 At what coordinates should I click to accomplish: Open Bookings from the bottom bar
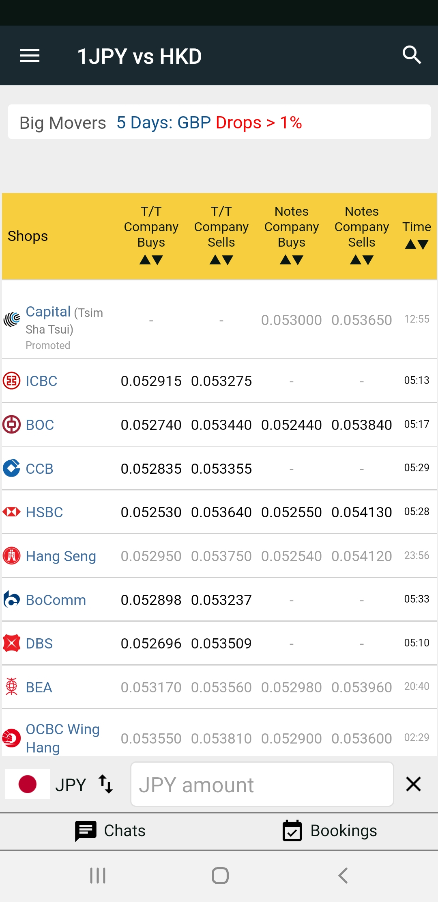(x=330, y=831)
